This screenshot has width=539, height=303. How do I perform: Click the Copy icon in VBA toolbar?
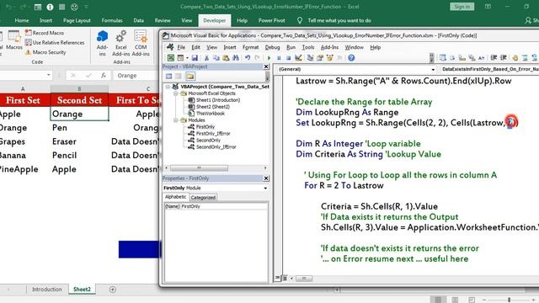coord(216,58)
